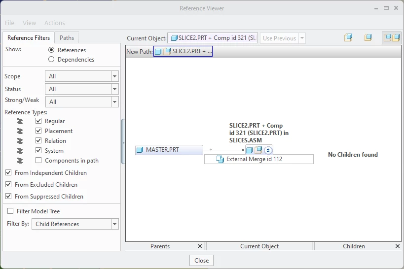Select the Dependencies radio button
The height and width of the screenshot is (269, 404).
51,59
